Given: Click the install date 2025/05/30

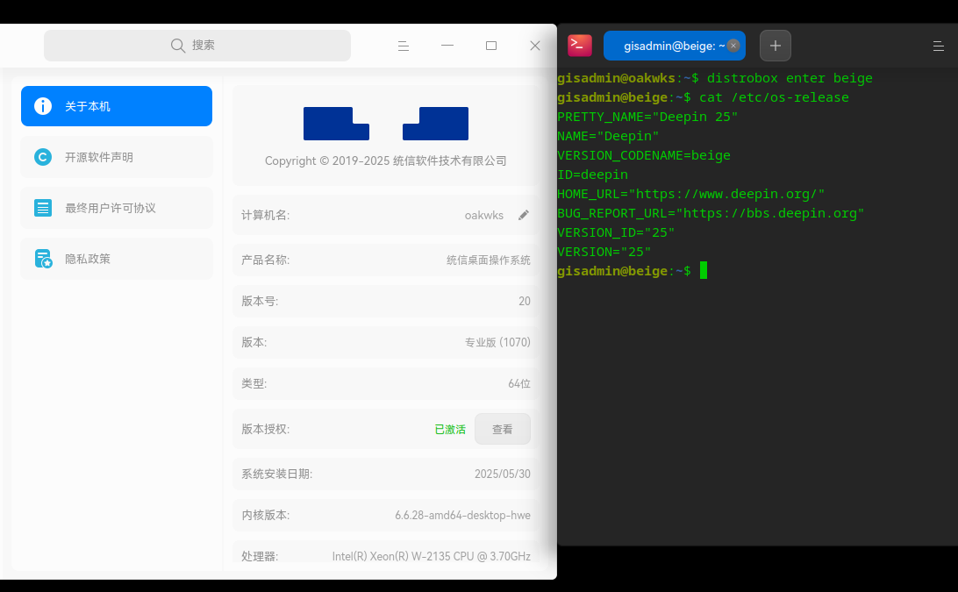Looking at the screenshot, I should [502, 474].
